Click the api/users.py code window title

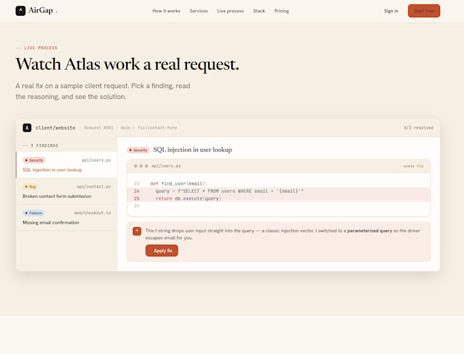tap(166, 166)
